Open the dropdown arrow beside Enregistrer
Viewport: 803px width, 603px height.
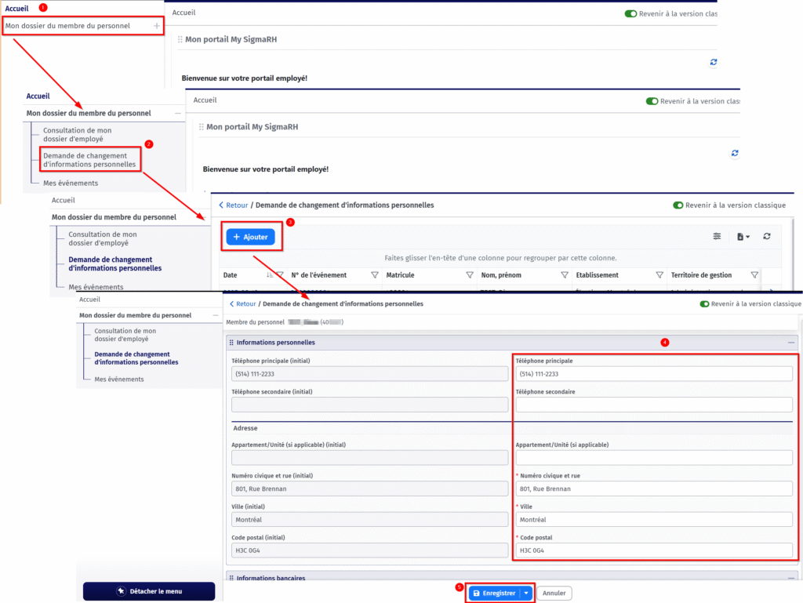click(x=526, y=594)
